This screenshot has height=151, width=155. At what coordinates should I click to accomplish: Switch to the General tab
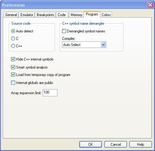click(11, 15)
